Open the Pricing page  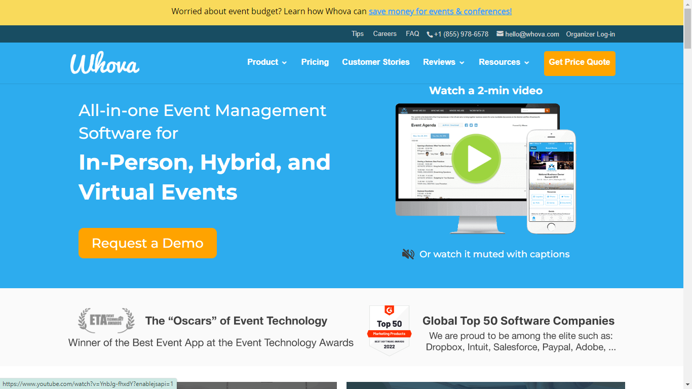[315, 62]
